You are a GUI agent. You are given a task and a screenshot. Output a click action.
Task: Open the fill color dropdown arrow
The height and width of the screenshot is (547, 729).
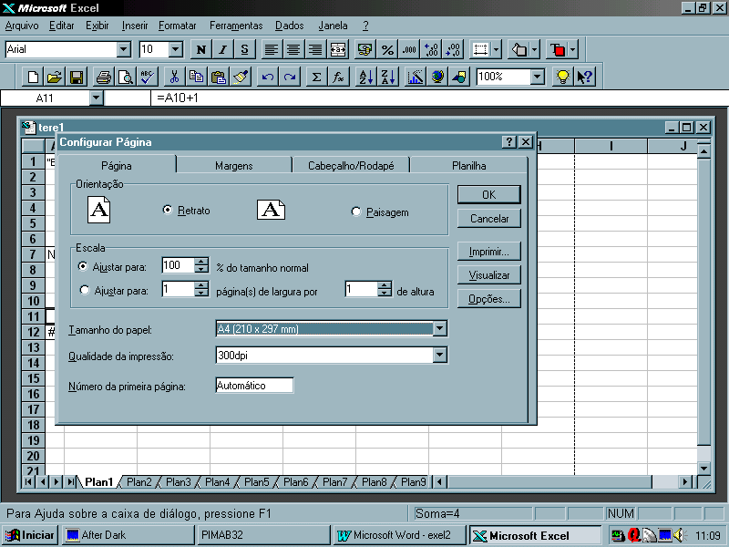pyautogui.click(x=535, y=49)
